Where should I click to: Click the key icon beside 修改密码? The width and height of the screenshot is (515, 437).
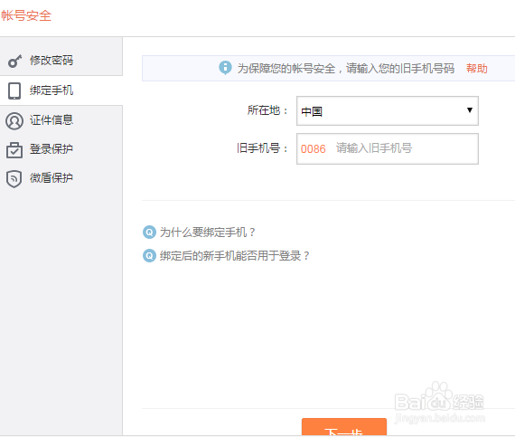(x=14, y=62)
